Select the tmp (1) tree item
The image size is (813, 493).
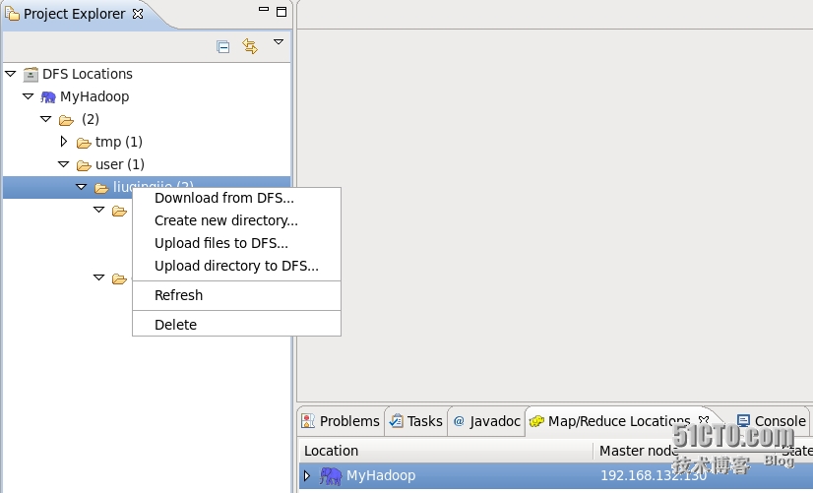[x=119, y=142]
